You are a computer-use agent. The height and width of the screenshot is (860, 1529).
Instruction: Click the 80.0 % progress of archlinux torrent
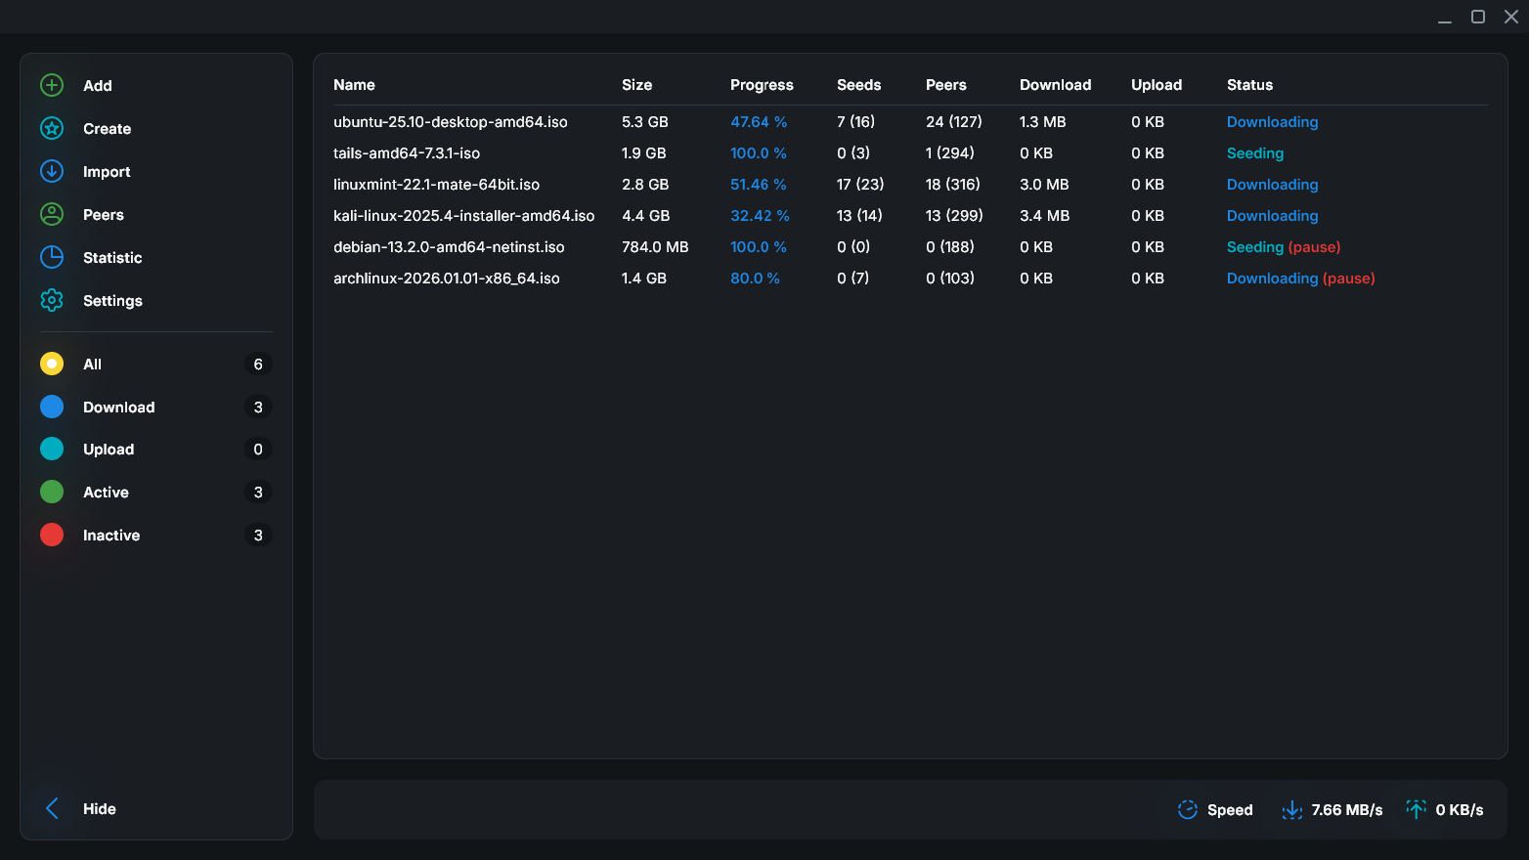coord(755,278)
